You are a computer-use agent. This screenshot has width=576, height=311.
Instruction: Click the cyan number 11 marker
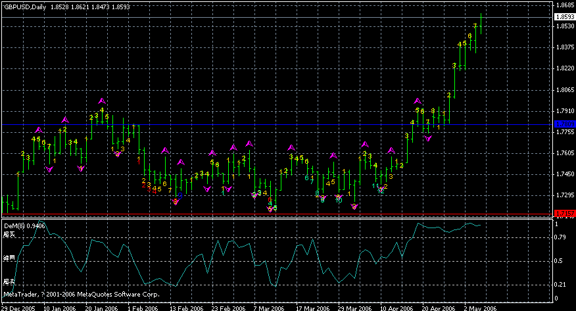tap(375, 186)
